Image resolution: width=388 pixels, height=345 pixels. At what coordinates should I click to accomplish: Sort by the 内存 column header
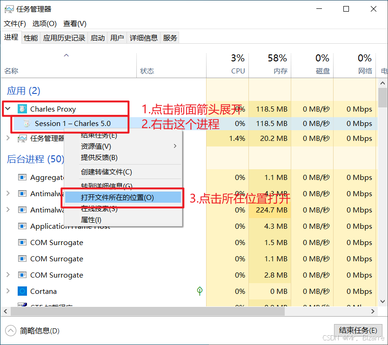[270, 65]
